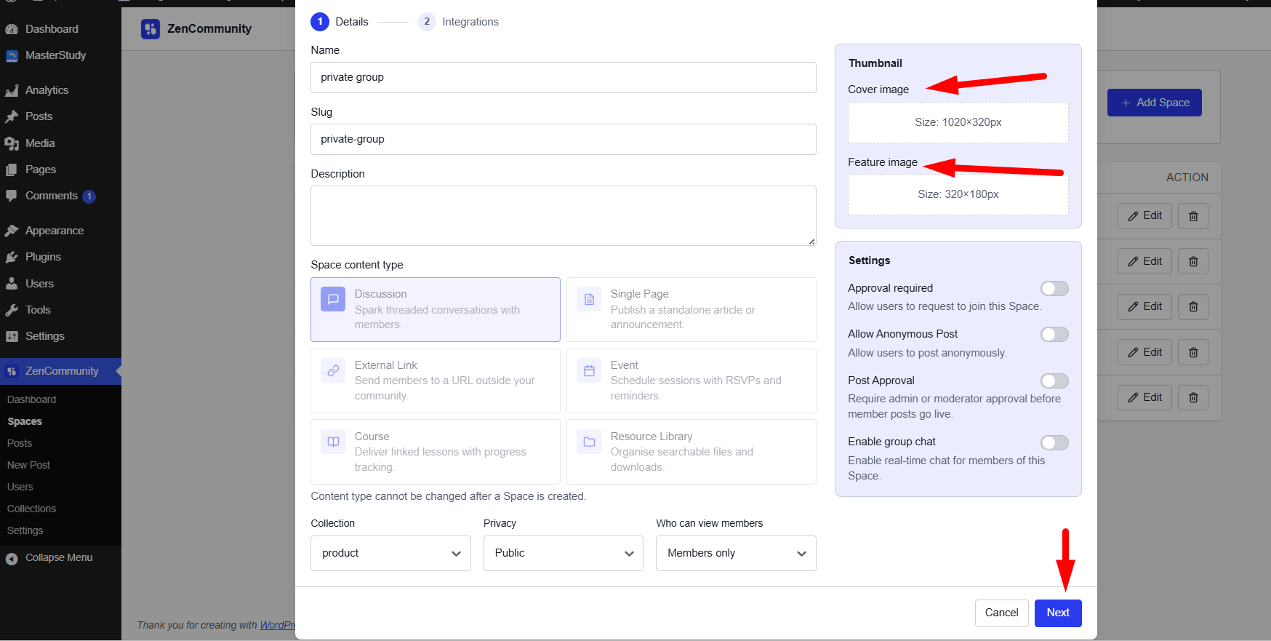Click the Analytics chart icon in sidebar

point(12,90)
